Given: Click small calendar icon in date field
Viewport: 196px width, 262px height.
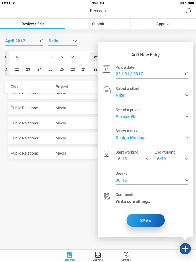Looking at the screenshot, I should [187, 74].
